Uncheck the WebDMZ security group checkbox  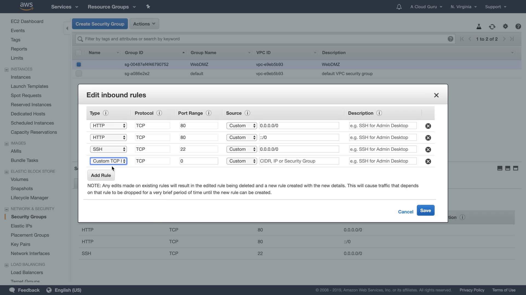[79, 64]
